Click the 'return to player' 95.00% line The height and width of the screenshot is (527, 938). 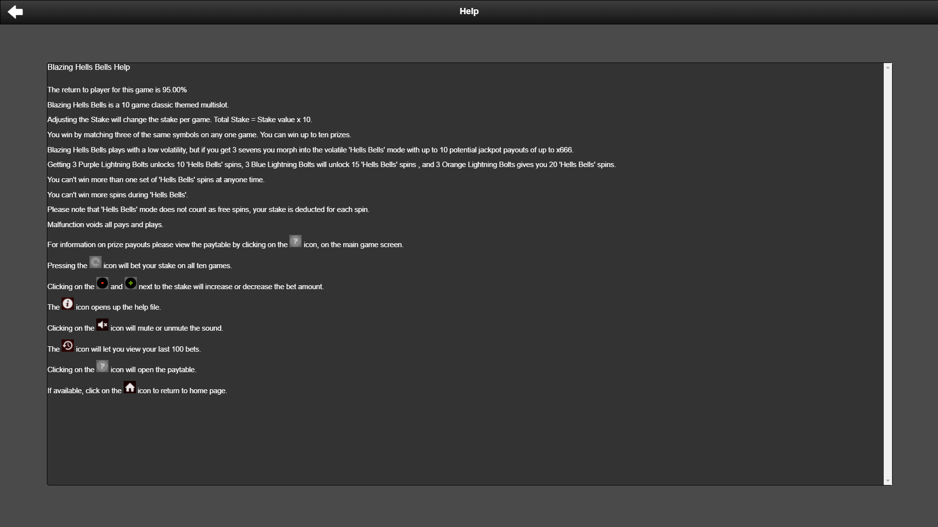click(117, 90)
